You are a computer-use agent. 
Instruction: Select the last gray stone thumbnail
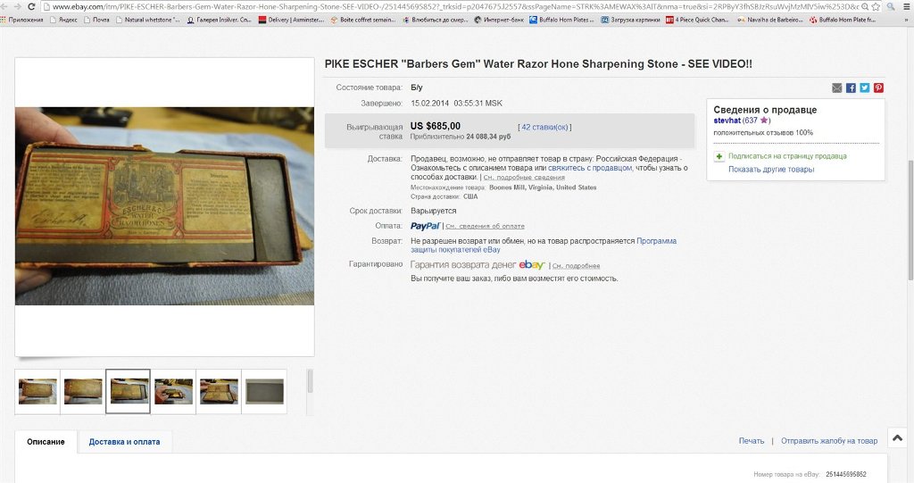coord(264,391)
